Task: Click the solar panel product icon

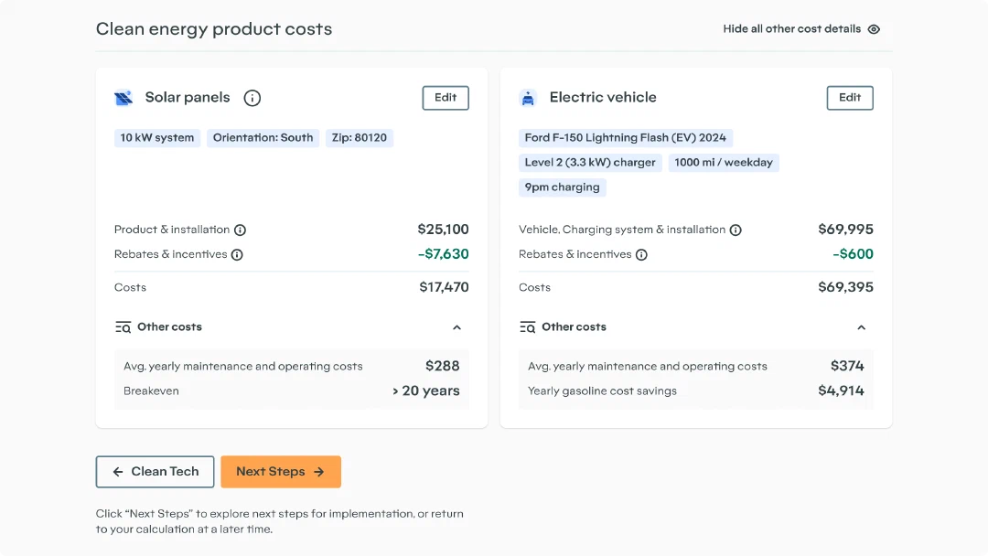Action: [123, 98]
